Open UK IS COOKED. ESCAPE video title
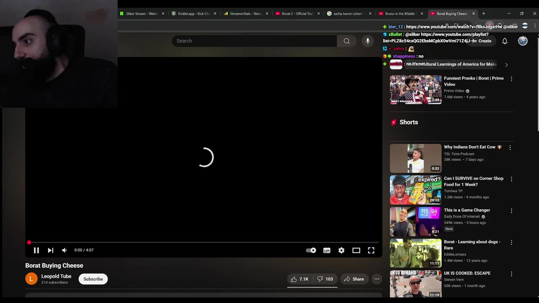The image size is (539, 303). click(467, 273)
